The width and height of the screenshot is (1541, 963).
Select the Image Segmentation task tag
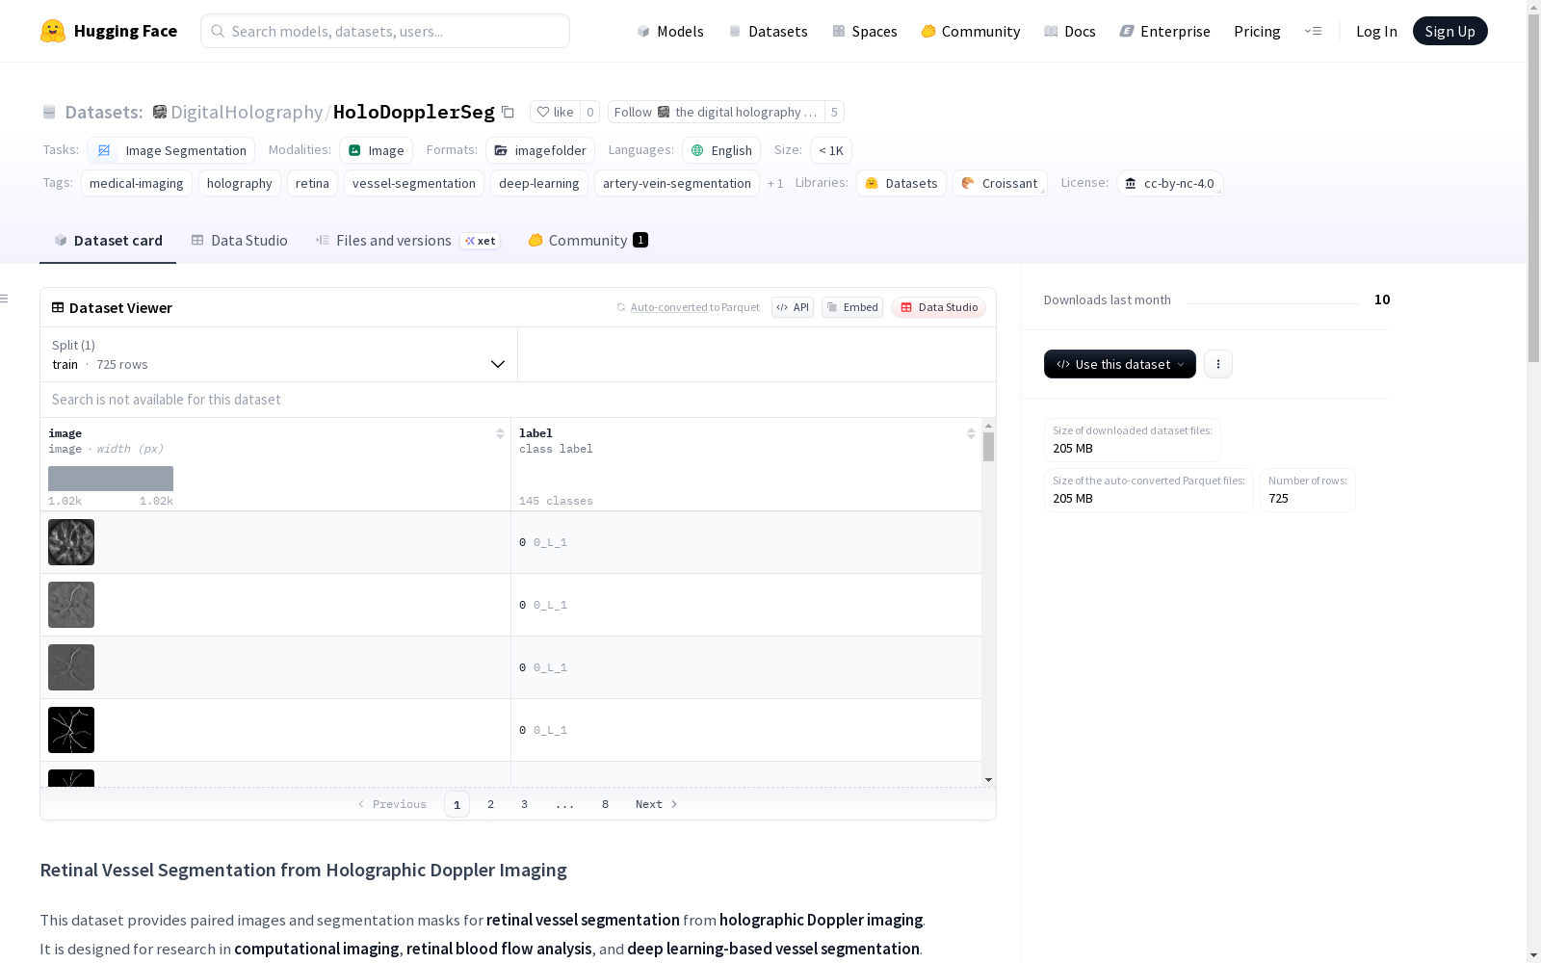pyautogui.click(x=171, y=150)
